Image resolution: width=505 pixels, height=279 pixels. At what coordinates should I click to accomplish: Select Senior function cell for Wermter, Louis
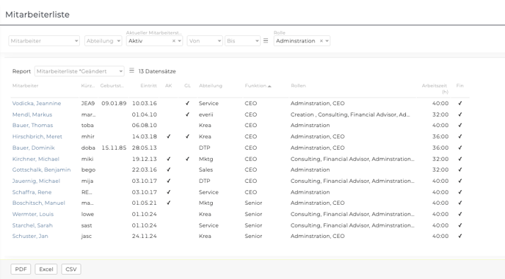[x=253, y=214]
